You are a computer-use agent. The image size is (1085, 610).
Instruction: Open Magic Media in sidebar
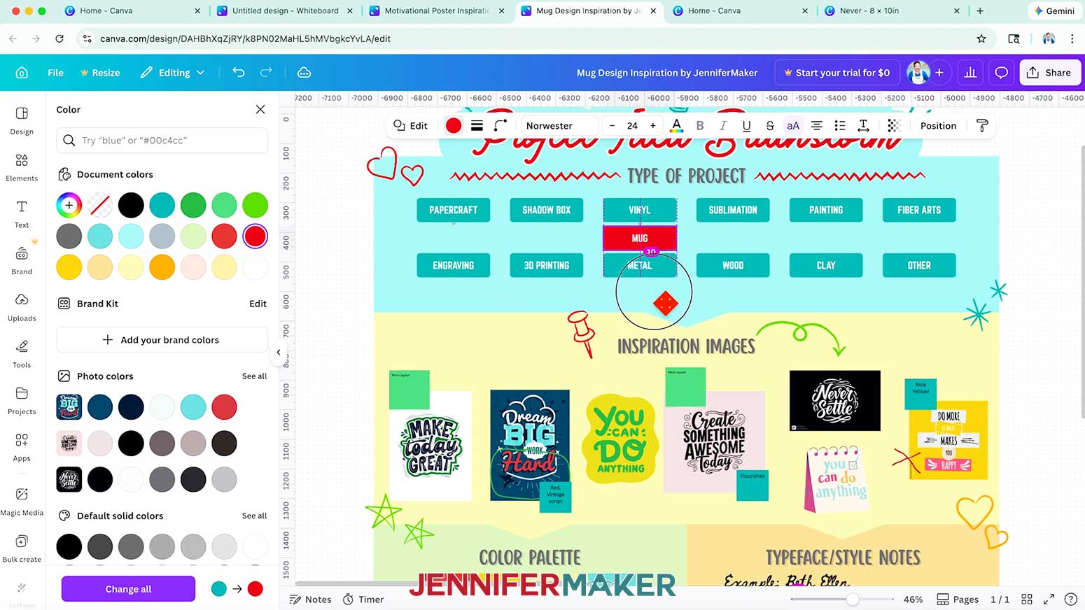coord(22,502)
